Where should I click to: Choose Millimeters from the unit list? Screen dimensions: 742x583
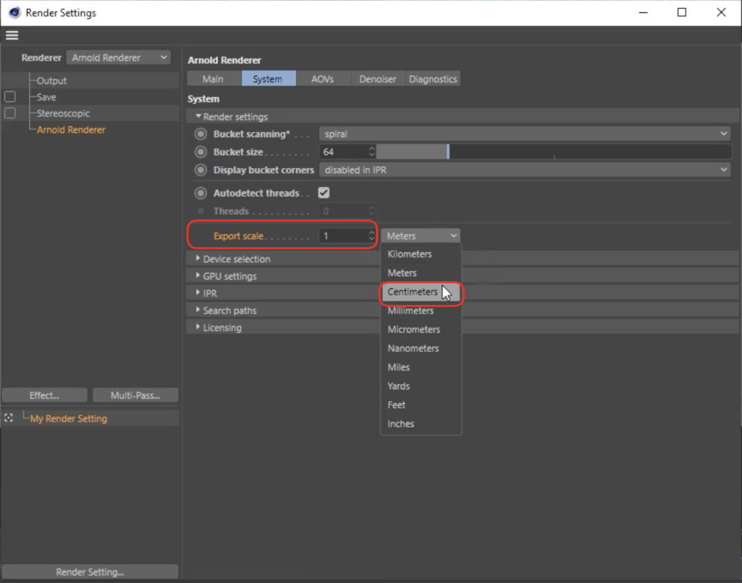(421, 311)
